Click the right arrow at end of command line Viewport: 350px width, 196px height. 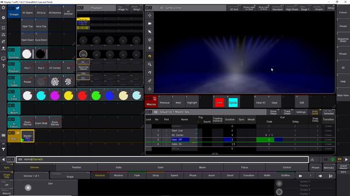click(346, 160)
